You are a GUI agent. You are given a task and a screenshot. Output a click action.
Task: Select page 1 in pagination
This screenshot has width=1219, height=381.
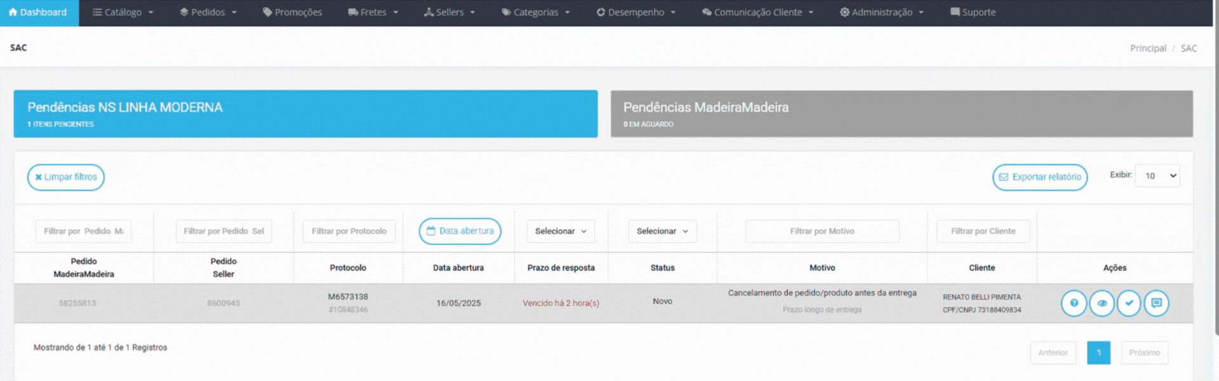click(1098, 353)
